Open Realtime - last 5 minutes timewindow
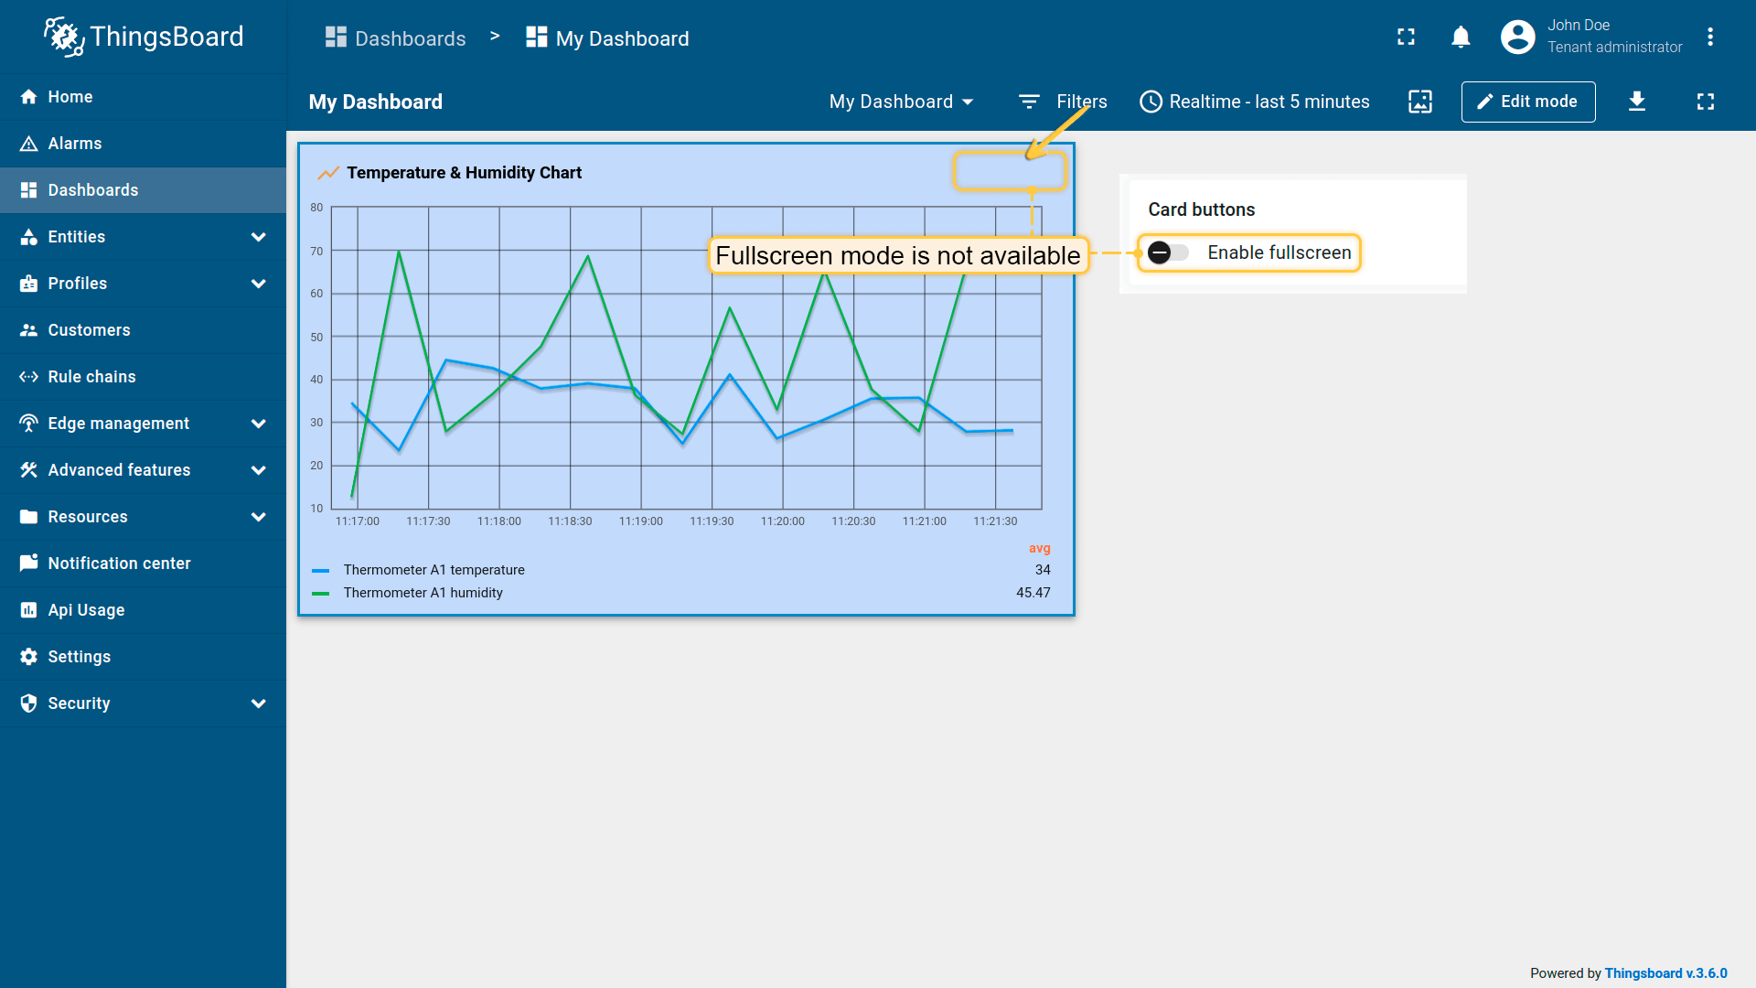Screen dimensions: 1756x988 1255,102
